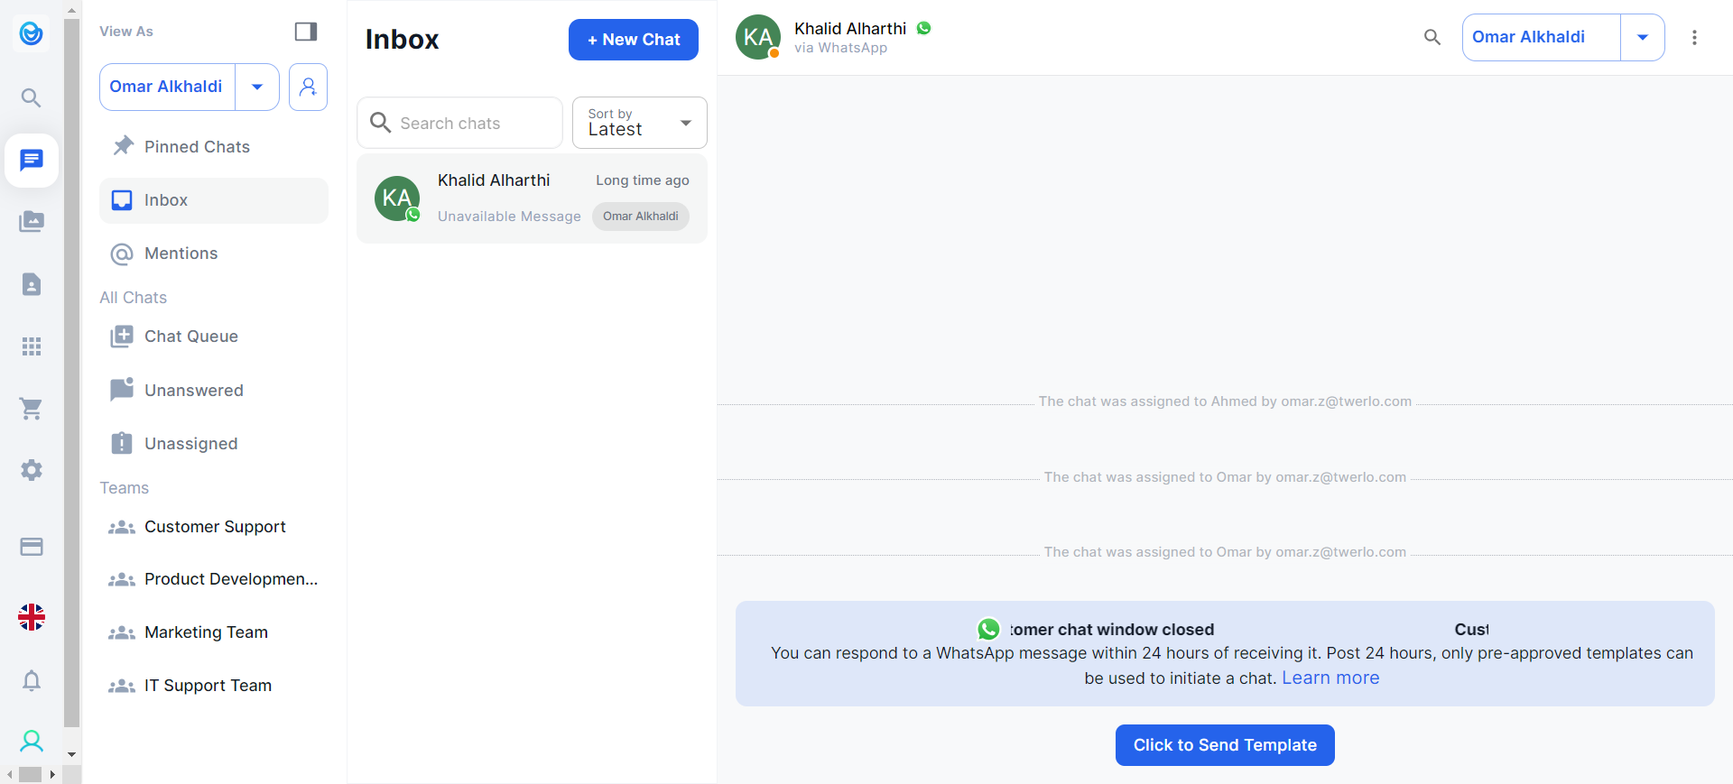
Task: Expand the View As agent dropdown
Action: (257, 88)
